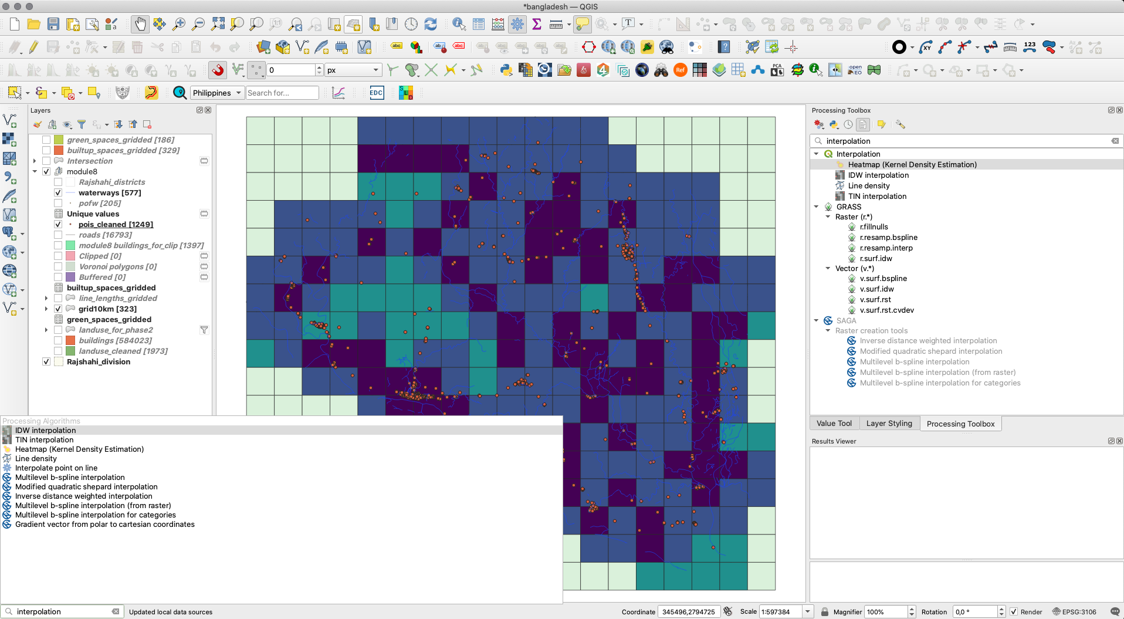Viewport: 1124px width, 619px height.
Task: Select the Pan Map hand tool
Action: (x=140, y=24)
